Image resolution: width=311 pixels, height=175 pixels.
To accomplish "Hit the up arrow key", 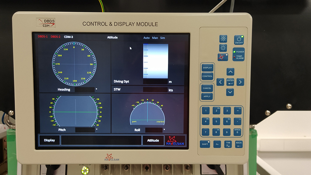I will 230,72.
